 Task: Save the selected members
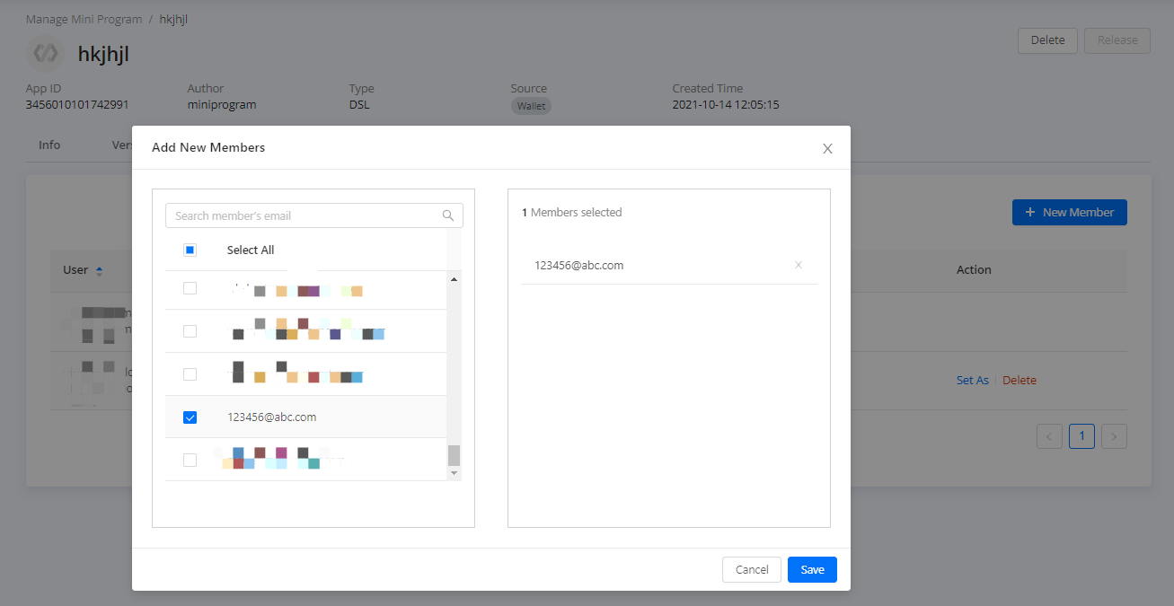tap(812, 570)
